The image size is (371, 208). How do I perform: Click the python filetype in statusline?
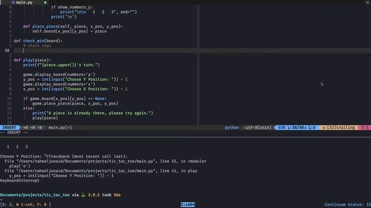[x=232, y=128]
